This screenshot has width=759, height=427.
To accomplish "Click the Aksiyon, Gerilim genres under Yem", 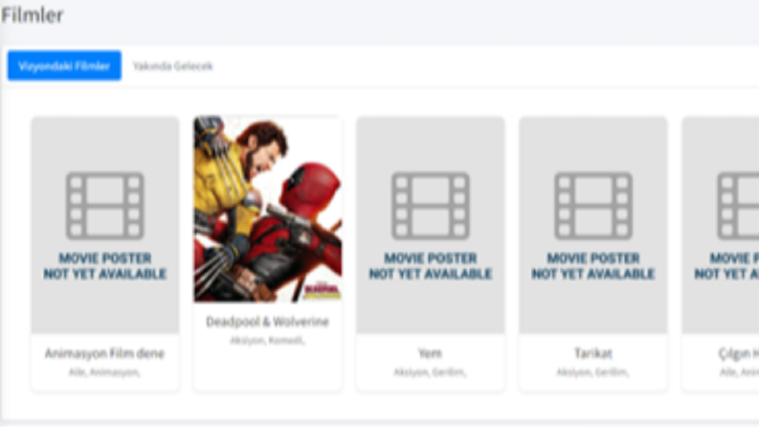I will click(x=430, y=372).
